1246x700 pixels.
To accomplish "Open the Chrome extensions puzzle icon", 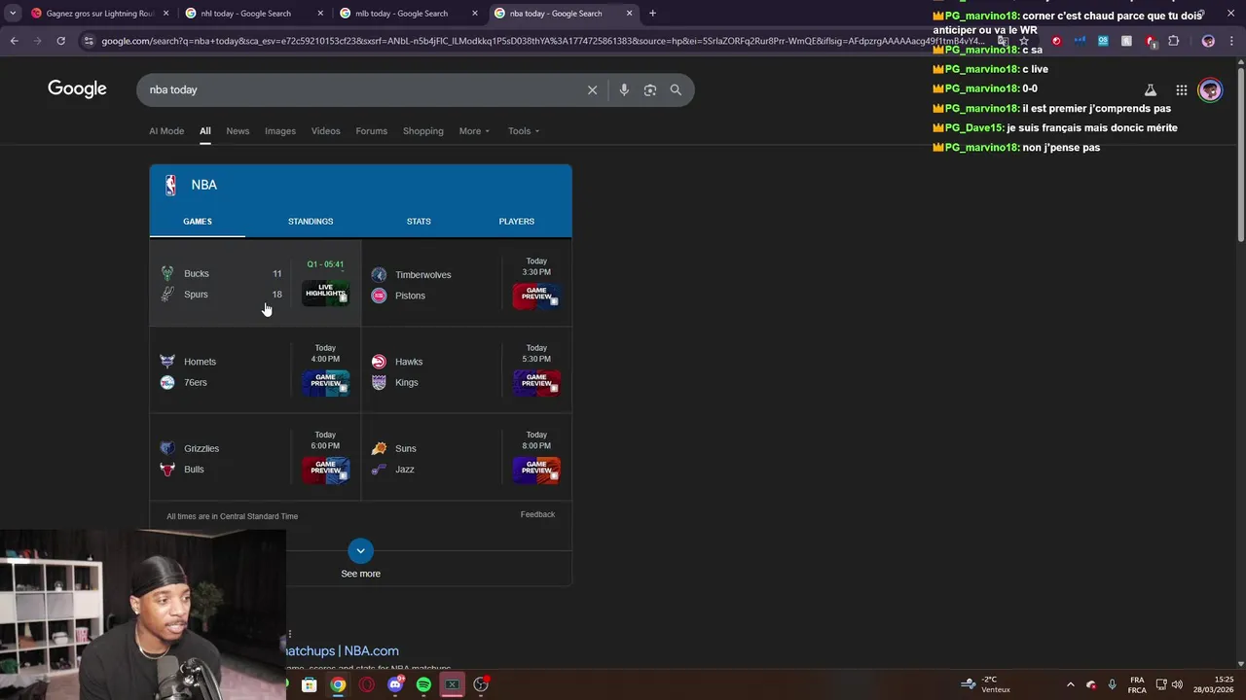I will 1173,41.
